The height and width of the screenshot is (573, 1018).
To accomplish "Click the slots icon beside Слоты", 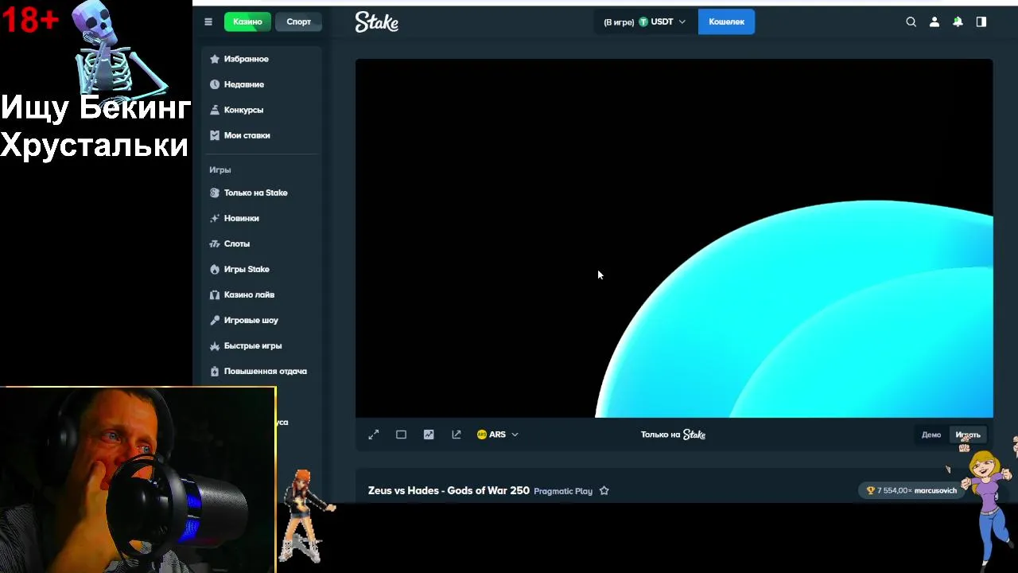I will 215,244.
